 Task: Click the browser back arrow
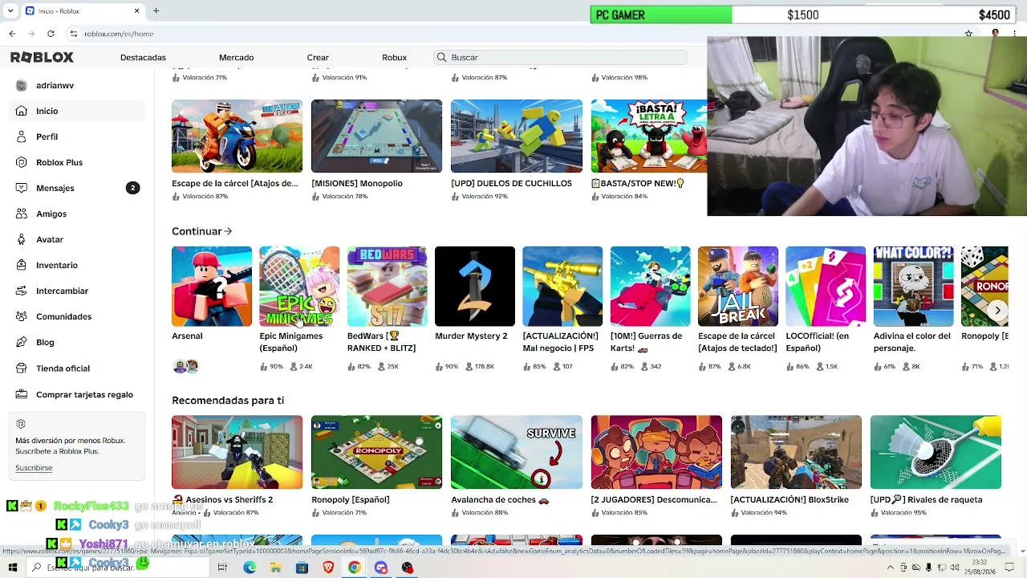12,34
